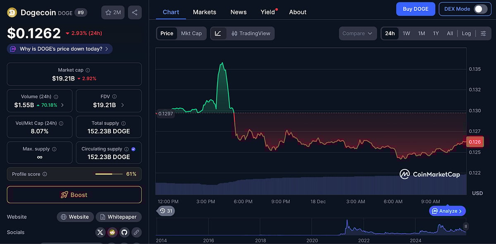The image size is (496, 244).
Task: Switch chart to Mkt Cap view
Action: (191, 33)
